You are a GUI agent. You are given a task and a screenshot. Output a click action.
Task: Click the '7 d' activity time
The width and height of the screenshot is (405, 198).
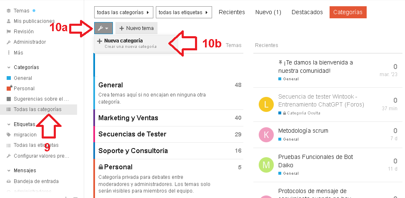click(x=394, y=139)
